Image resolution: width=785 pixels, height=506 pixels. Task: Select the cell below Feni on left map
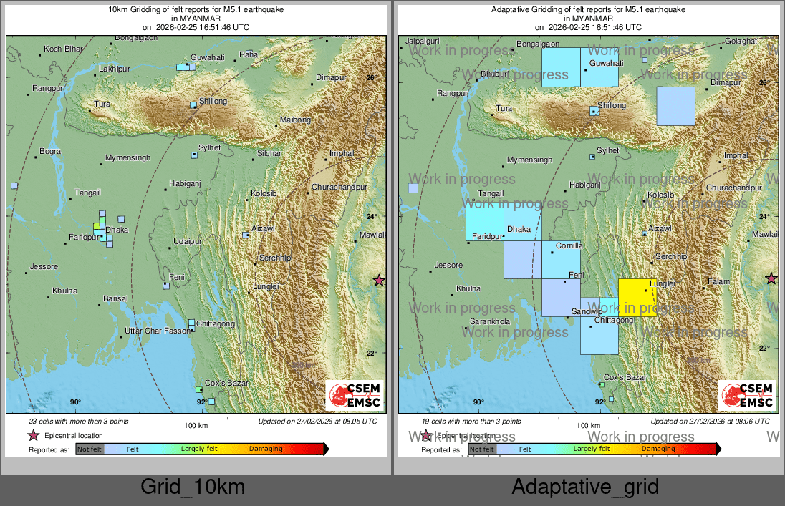coord(166,286)
